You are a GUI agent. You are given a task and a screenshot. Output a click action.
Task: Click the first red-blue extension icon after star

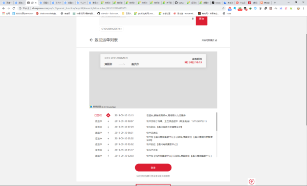click(x=230, y=8)
